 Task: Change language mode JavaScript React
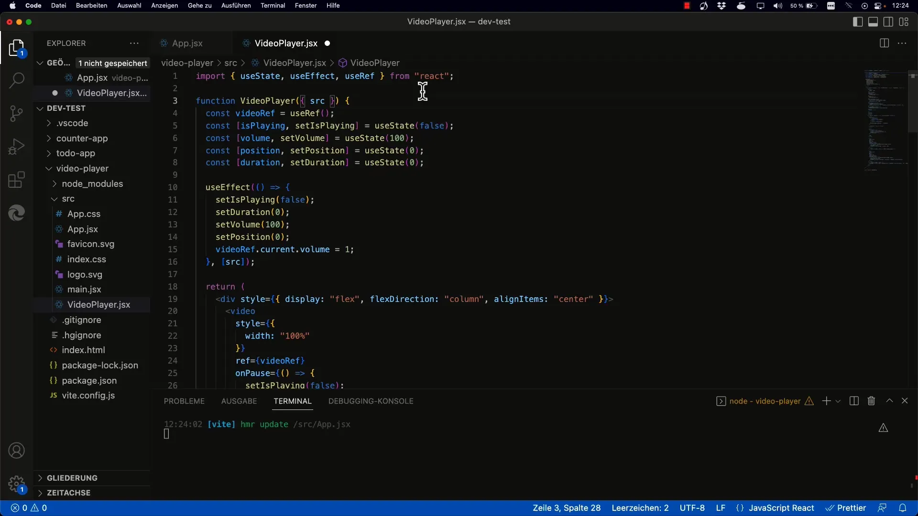point(781,508)
